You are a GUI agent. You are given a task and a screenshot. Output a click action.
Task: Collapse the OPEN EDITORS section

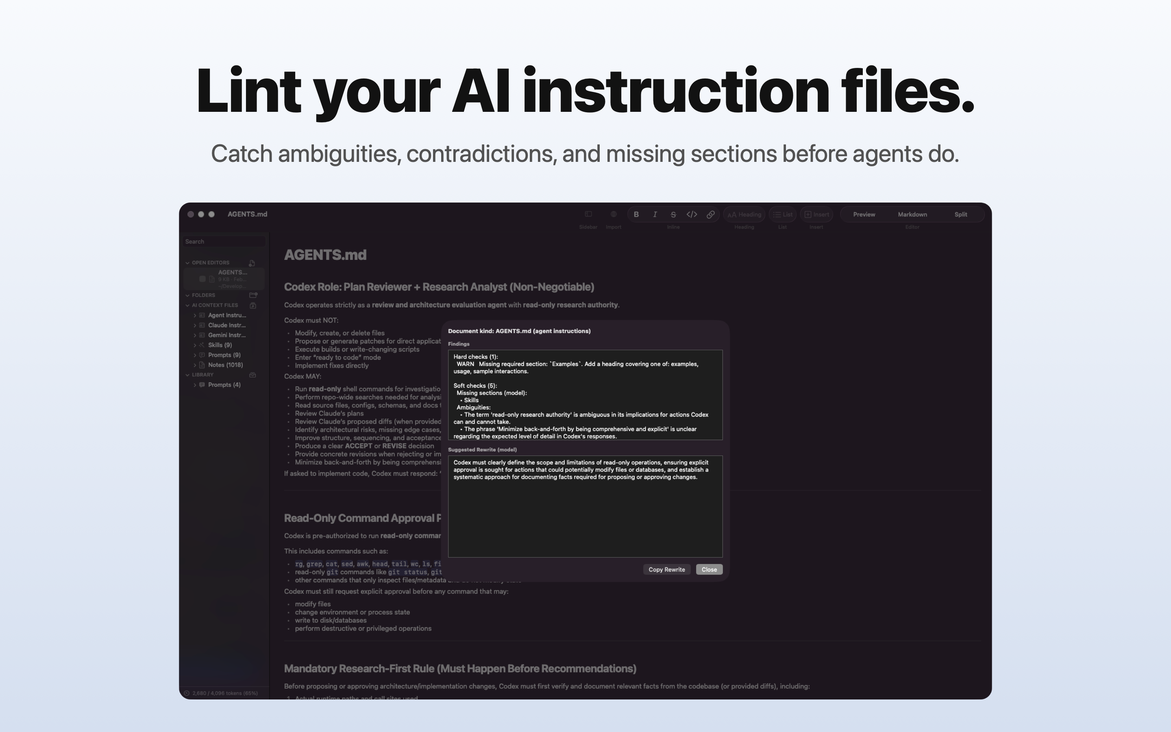point(187,263)
